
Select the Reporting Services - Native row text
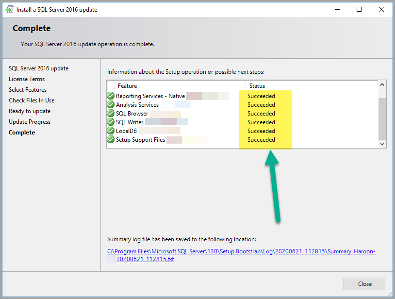(150, 96)
